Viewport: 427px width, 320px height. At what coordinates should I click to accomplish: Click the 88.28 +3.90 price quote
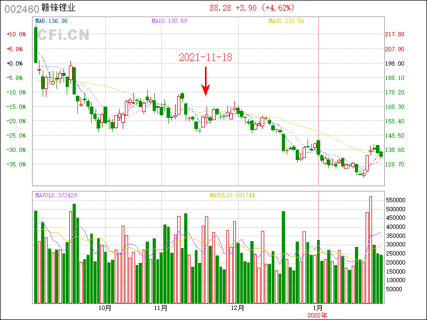(252, 8)
